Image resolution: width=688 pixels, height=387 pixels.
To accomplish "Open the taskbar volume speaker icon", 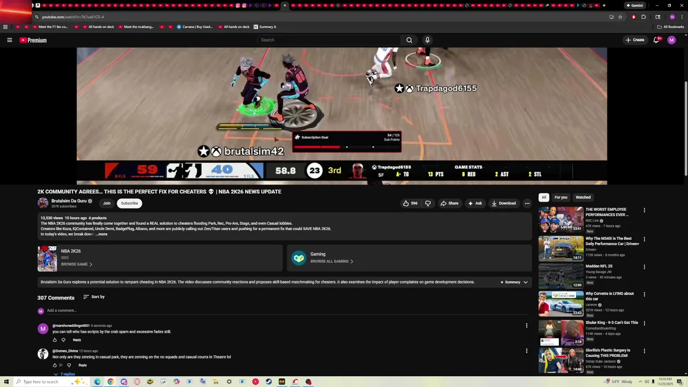I will [647, 382].
